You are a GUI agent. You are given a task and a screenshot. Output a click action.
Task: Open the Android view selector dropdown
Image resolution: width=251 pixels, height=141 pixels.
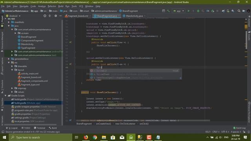[13, 16]
